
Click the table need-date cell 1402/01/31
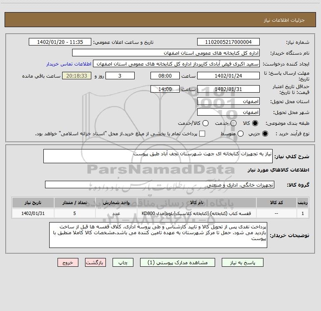33,213
